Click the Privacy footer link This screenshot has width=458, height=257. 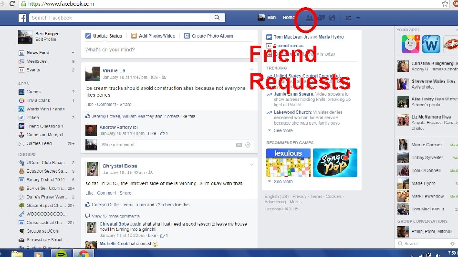point(300,197)
